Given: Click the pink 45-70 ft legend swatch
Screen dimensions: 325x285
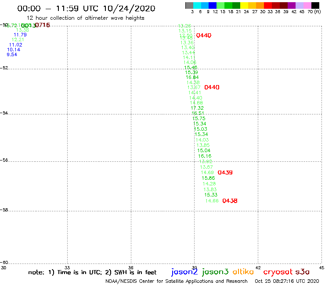Looking at the screenshot, I should 307,5.
